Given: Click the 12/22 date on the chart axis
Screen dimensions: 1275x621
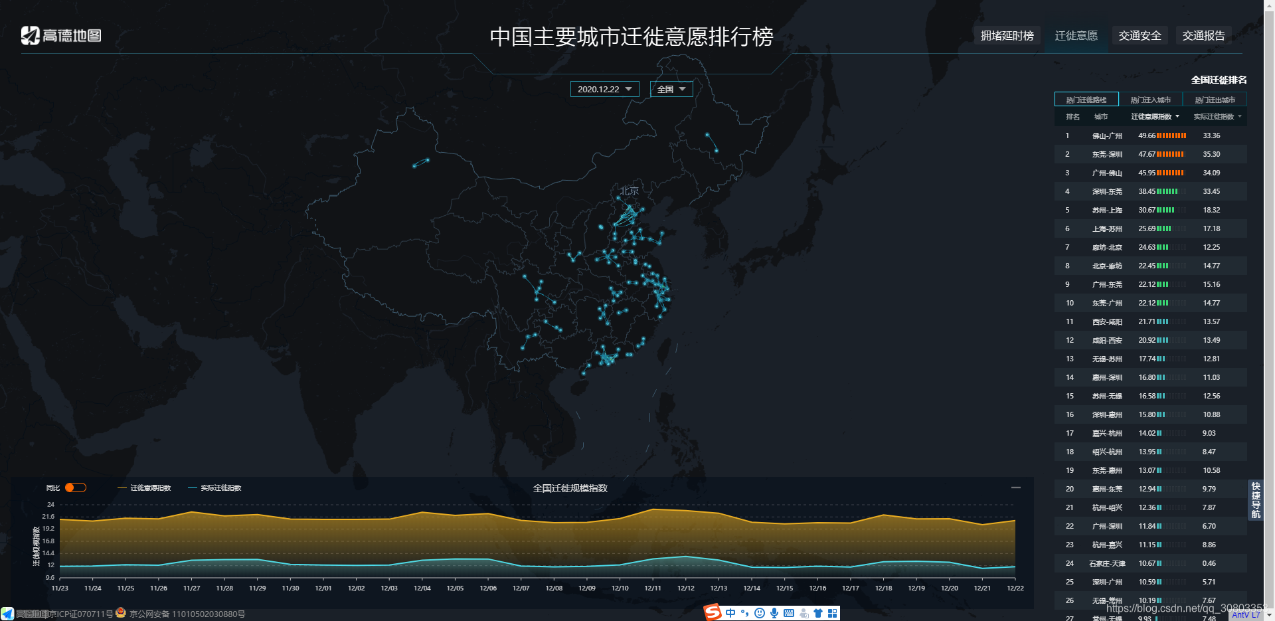Looking at the screenshot, I should pyautogui.click(x=1015, y=588).
